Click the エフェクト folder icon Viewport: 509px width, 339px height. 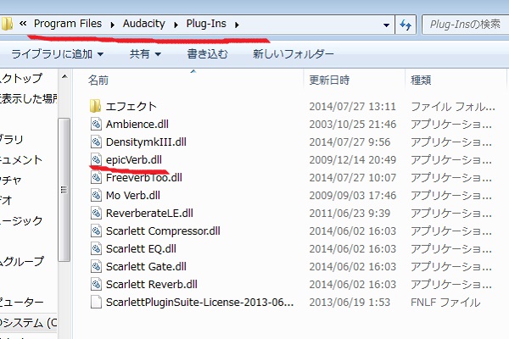pos(95,106)
